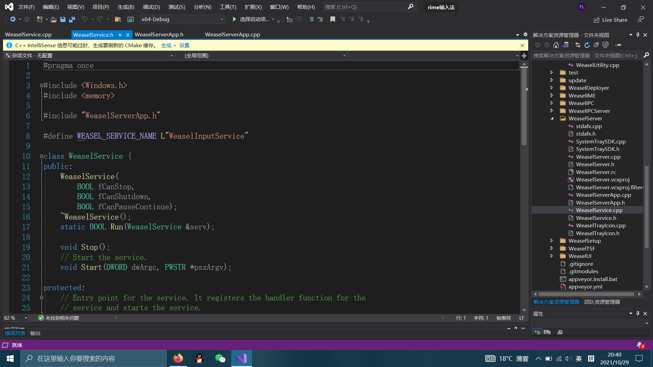Toggle pin on WeaselService.h tab
Viewport: 653px width, 367px height.
120,35
